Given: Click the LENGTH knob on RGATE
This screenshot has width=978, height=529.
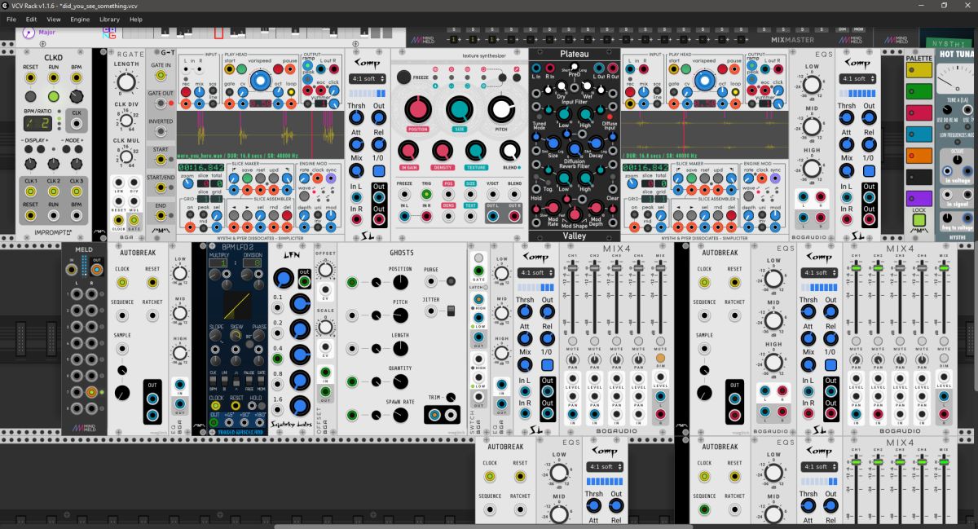Looking at the screenshot, I should tap(126, 82).
